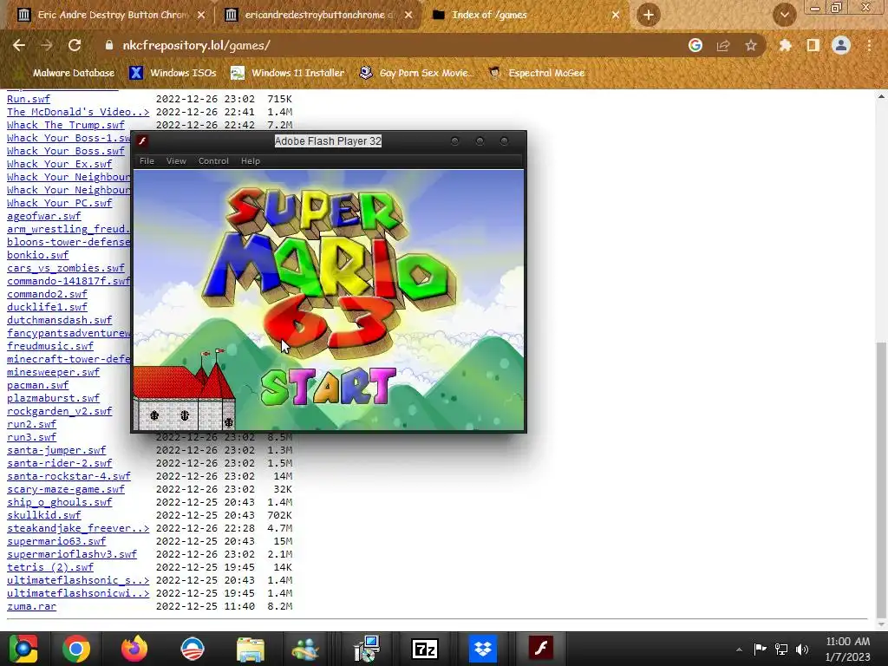
Task: Open plazmaburst.swf link
Action: tap(53, 398)
